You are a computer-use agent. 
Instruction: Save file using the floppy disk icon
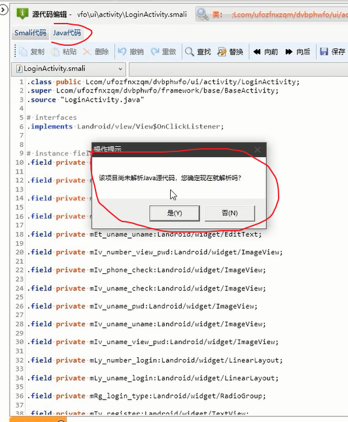tap(324, 51)
